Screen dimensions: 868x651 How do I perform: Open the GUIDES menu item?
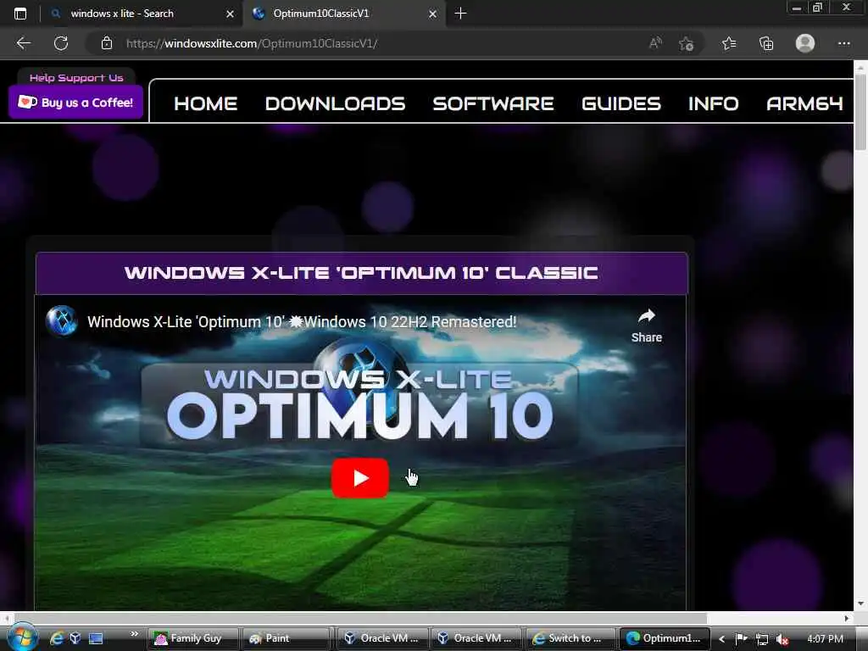coord(621,103)
